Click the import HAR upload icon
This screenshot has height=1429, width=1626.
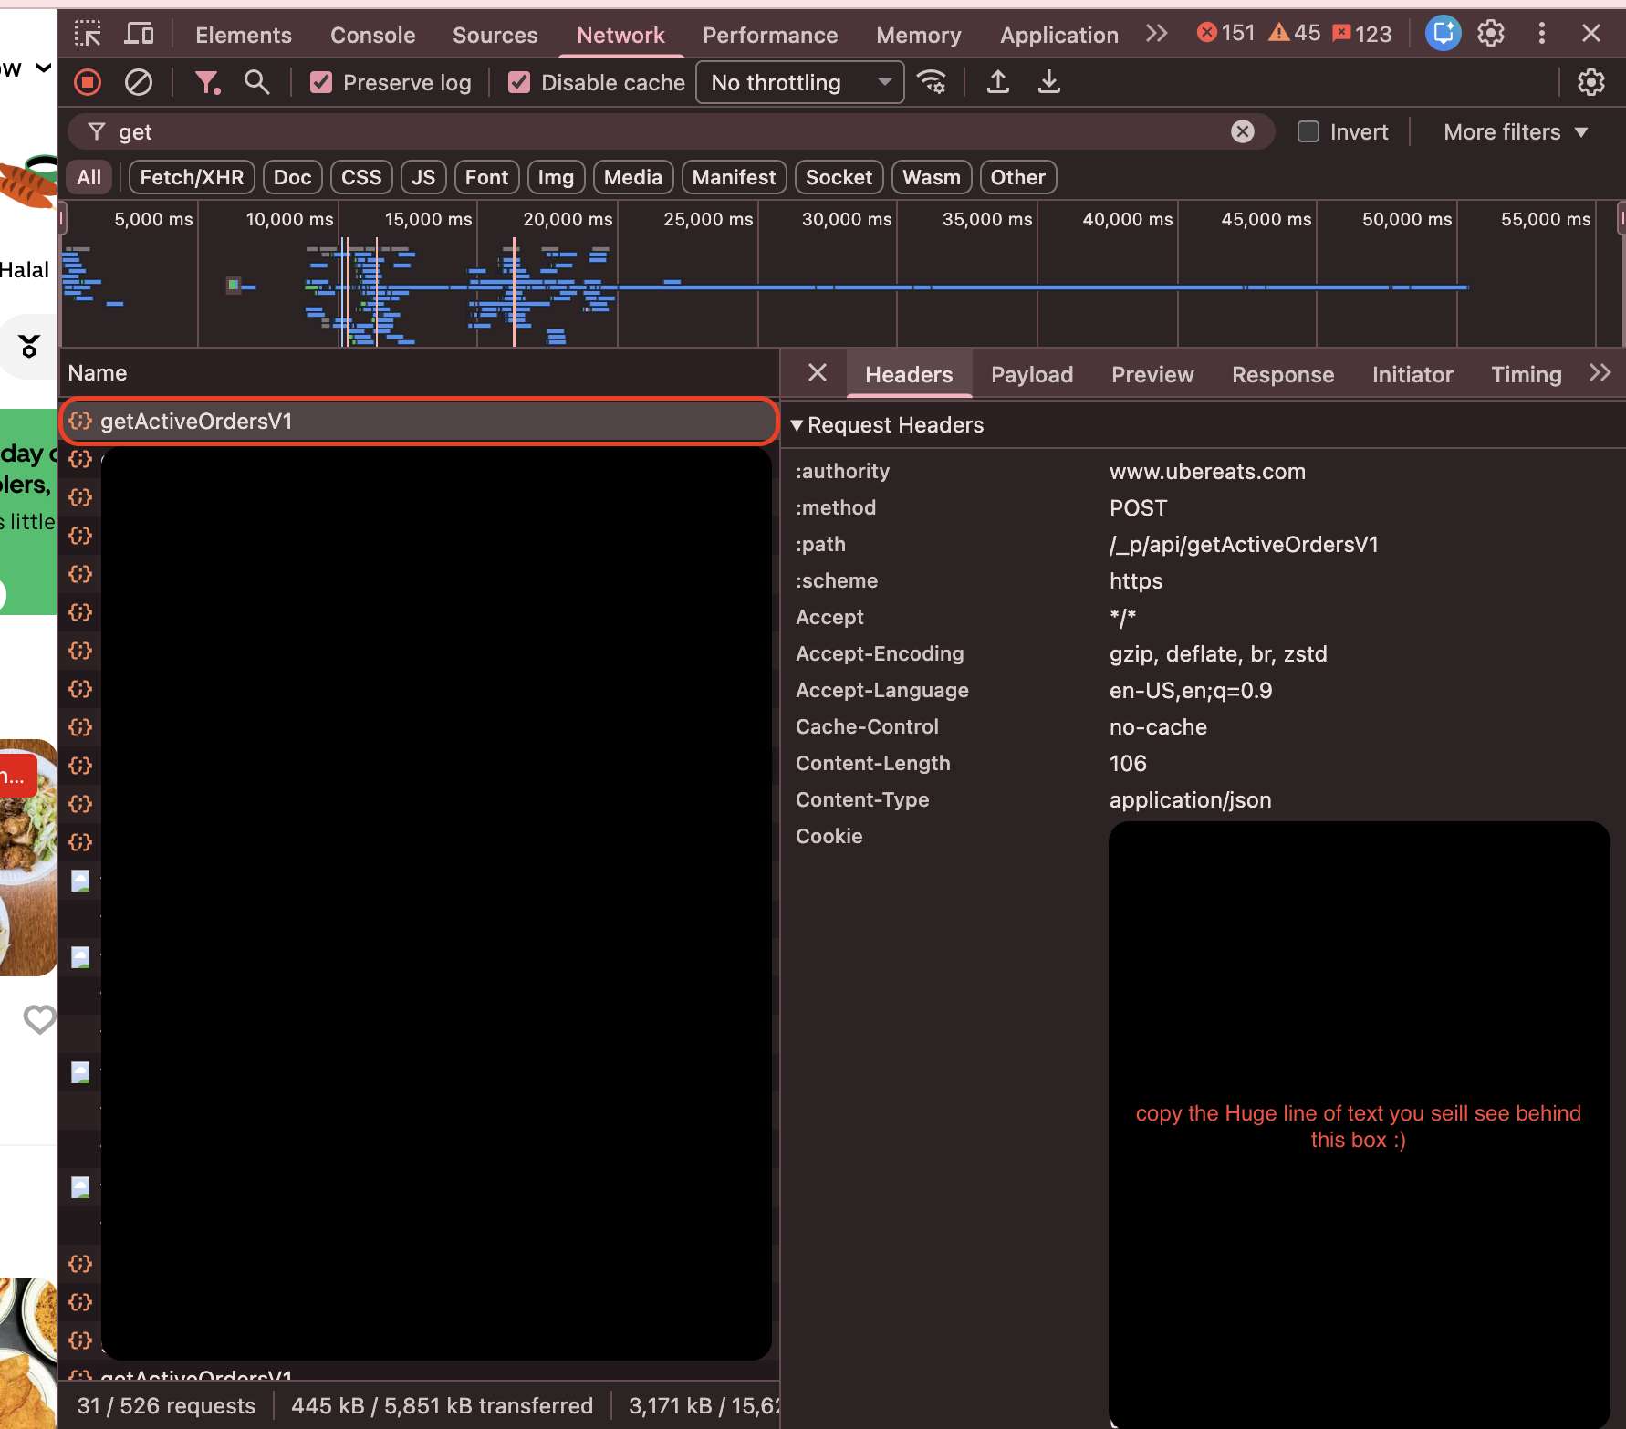click(998, 83)
